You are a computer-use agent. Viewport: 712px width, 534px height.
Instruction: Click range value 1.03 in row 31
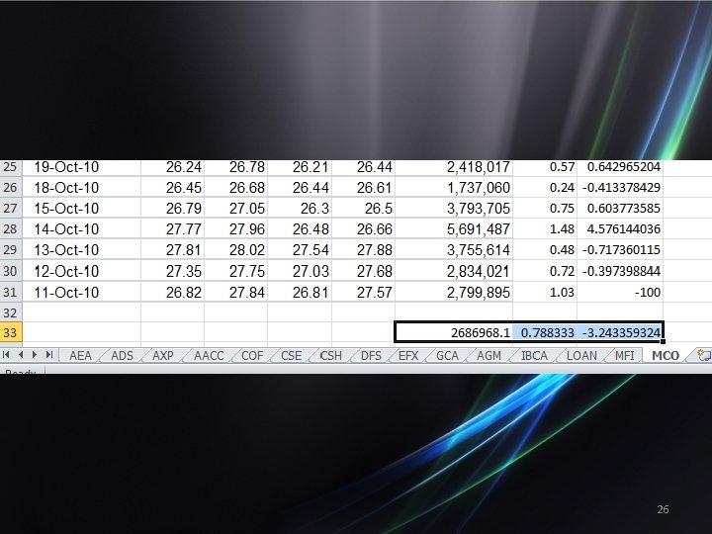click(x=545, y=292)
